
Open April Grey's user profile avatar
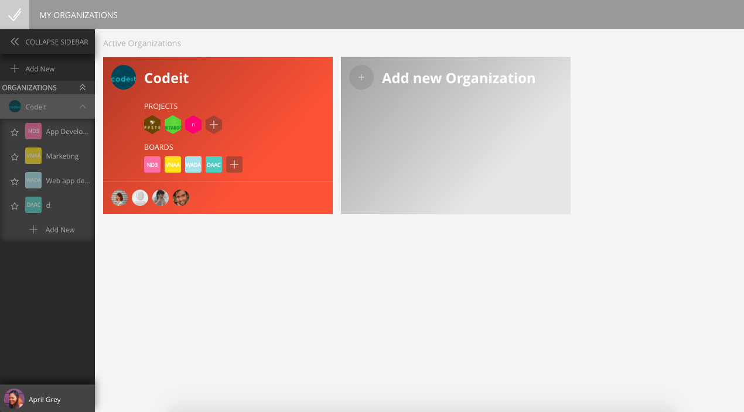tap(14, 399)
